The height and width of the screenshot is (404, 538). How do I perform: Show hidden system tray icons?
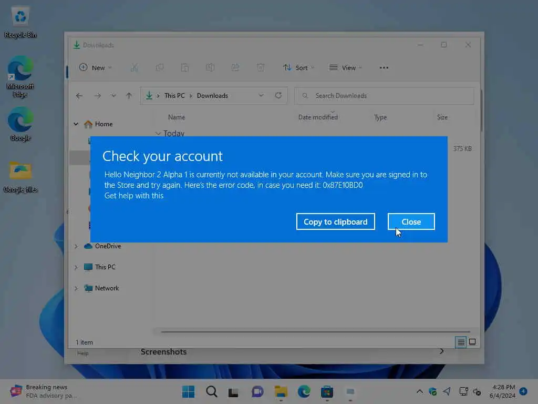(420, 391)
